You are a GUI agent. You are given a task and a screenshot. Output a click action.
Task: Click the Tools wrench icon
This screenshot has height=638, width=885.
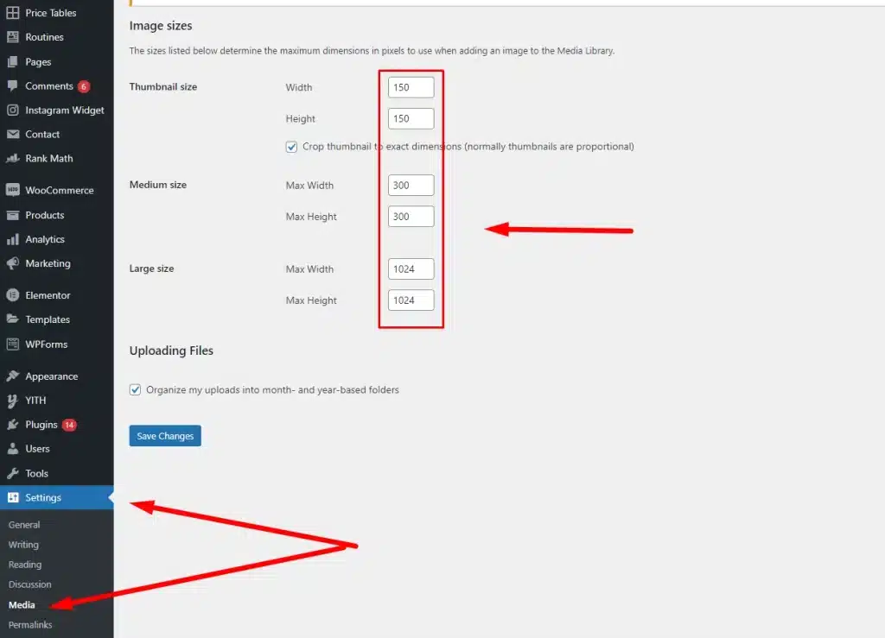[12, 473]
